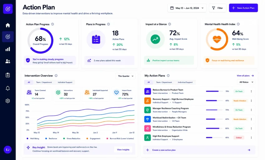
Task: Open the clipboard reports sidebar icon
Action: pos(8,75)
